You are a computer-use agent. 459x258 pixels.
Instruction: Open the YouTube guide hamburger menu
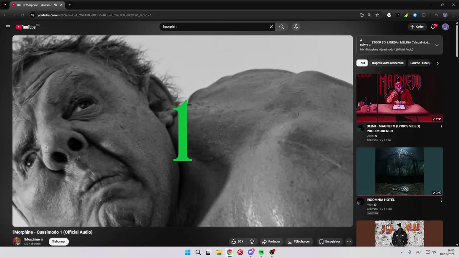[8, 27]
